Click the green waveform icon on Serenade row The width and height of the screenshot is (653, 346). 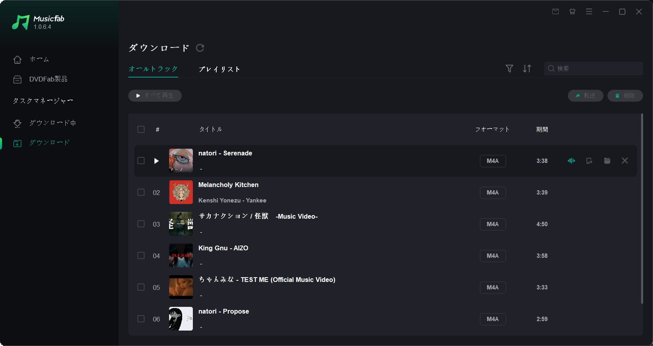click(571, 161)
